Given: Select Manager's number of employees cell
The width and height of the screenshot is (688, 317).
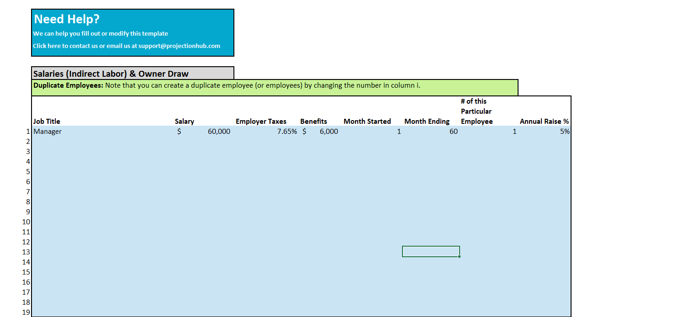Looking at the screenshot, I should pyautogui.click(x=489, y=131).
